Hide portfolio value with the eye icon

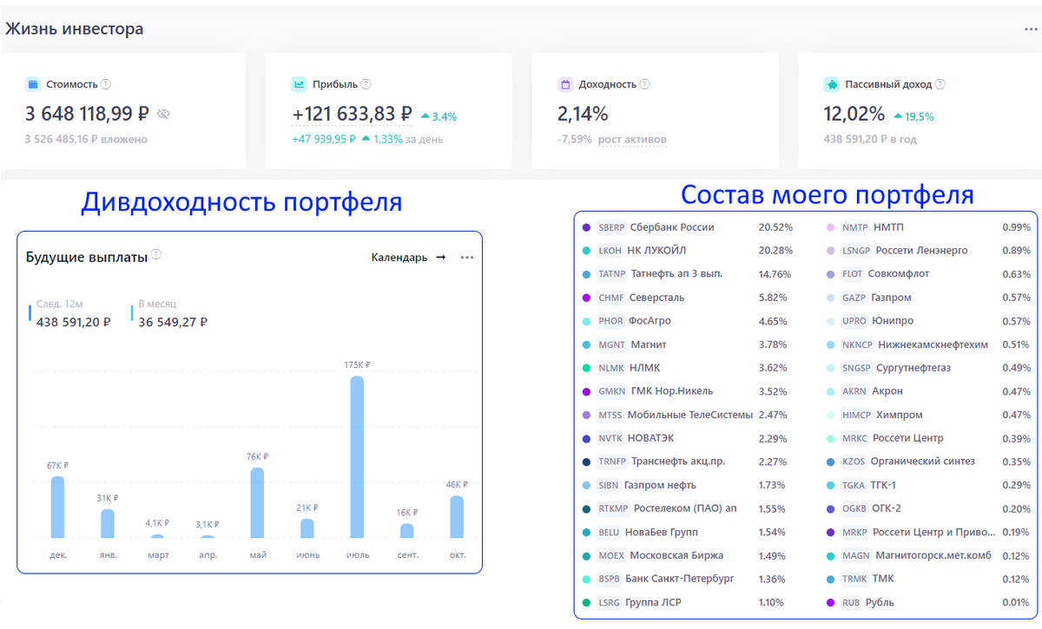163,114
